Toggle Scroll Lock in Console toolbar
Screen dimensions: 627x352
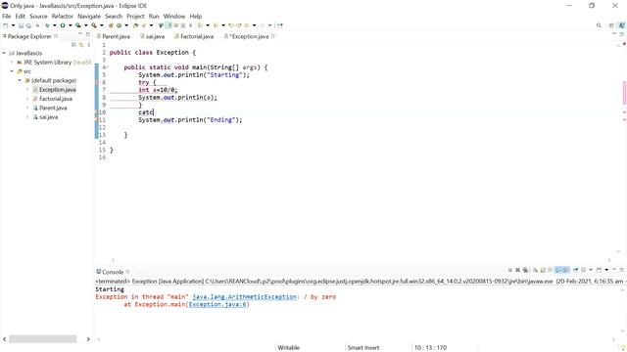pos(543,270)
